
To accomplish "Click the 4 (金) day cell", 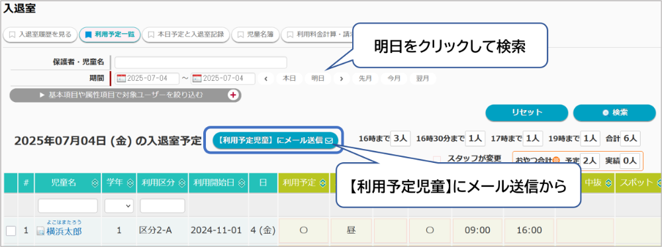I will click(x=263, y=231).
